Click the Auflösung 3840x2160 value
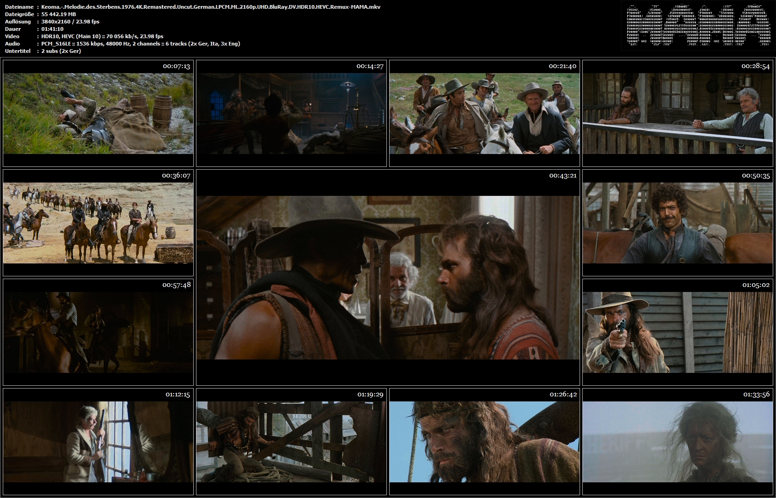Viewport: 776px width, 498px height. 70,22
